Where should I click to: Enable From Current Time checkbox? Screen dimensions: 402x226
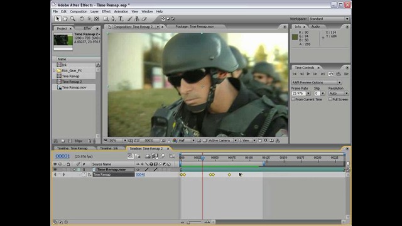click(293, 99)
